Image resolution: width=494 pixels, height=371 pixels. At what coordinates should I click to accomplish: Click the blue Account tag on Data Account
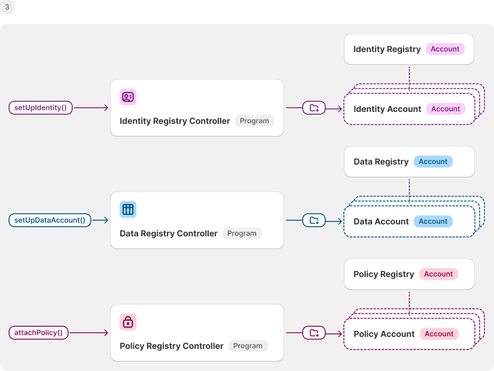pos(433,221)
